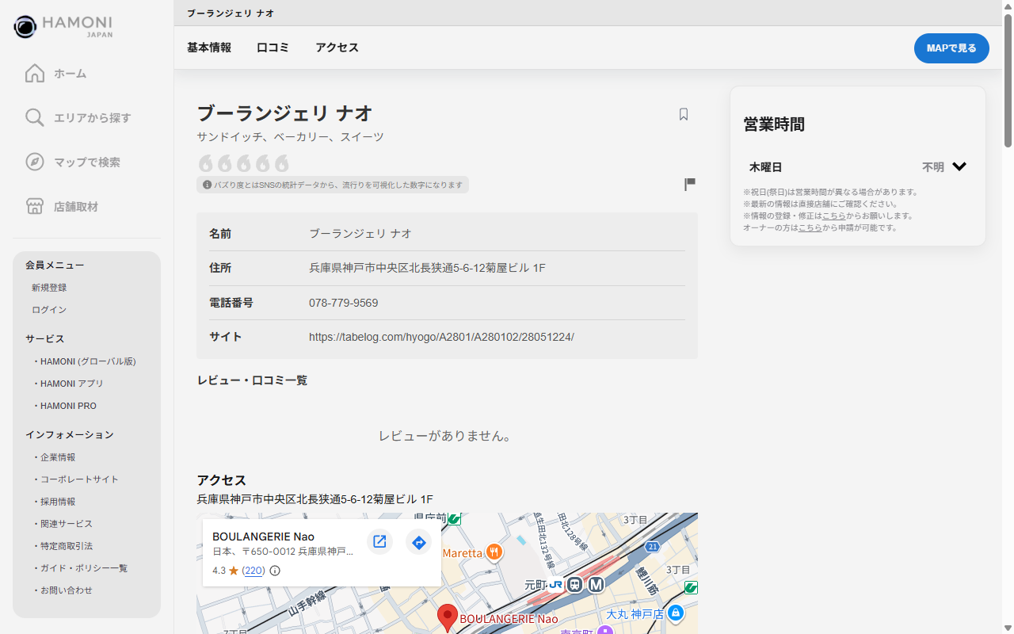Click the info icon beside バズり度 note
Image resolution: width=1014 pixels, height=634 pixels.
[208, 185]
